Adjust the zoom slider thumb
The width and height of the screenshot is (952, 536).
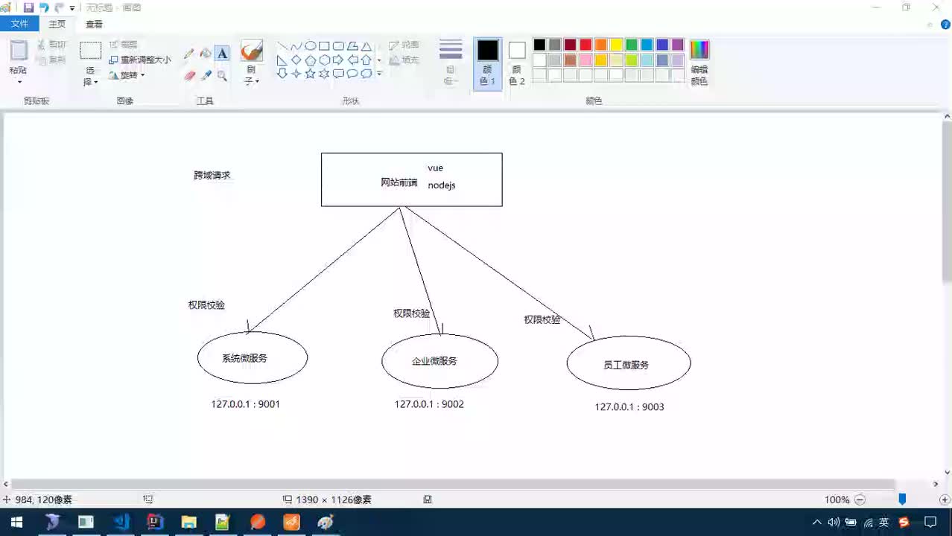coord(902,500)
